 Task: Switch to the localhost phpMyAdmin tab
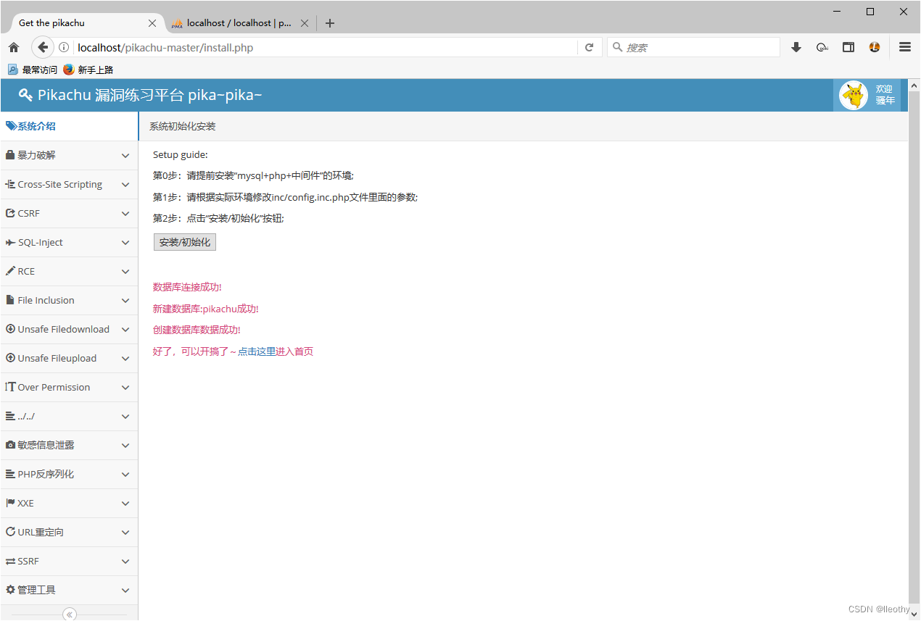tap(239, 23)
